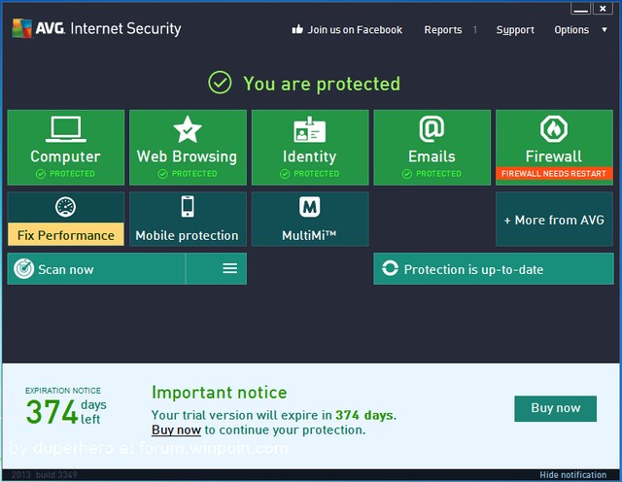Open the Options menu

tap(571, 30)
